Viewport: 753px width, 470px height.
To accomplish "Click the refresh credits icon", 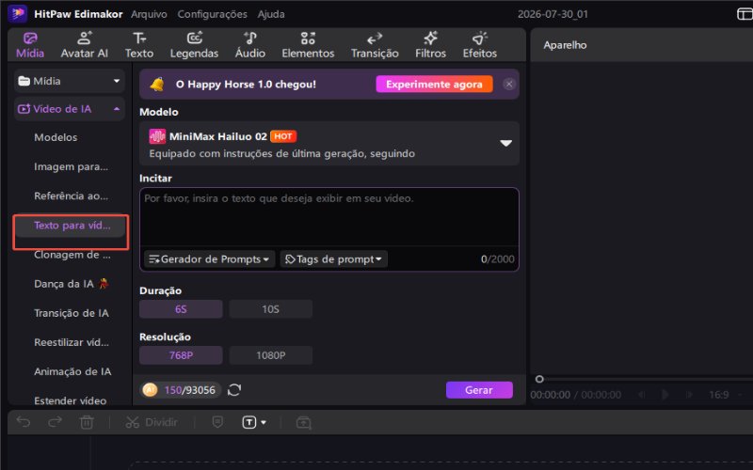I will coord(234,390).
